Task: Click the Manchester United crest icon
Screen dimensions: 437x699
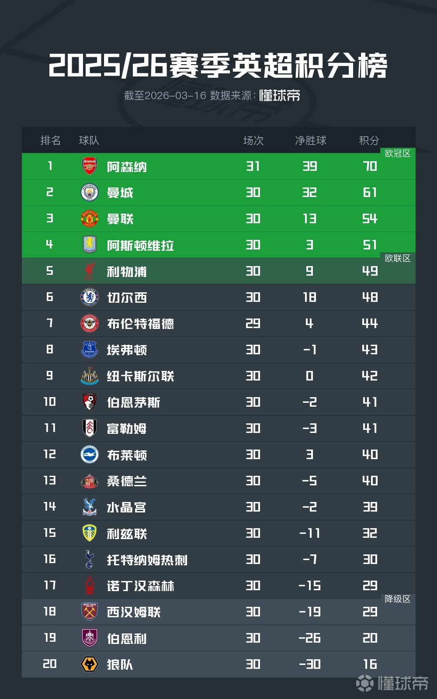Action: point(90,219)
